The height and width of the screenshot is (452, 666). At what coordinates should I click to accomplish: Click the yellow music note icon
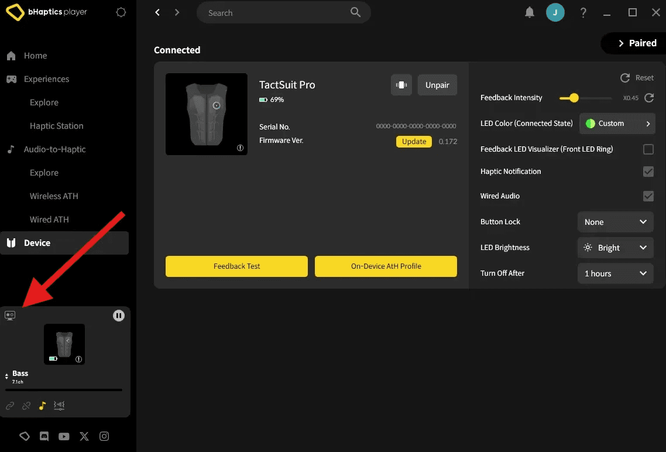click(42, 405)
